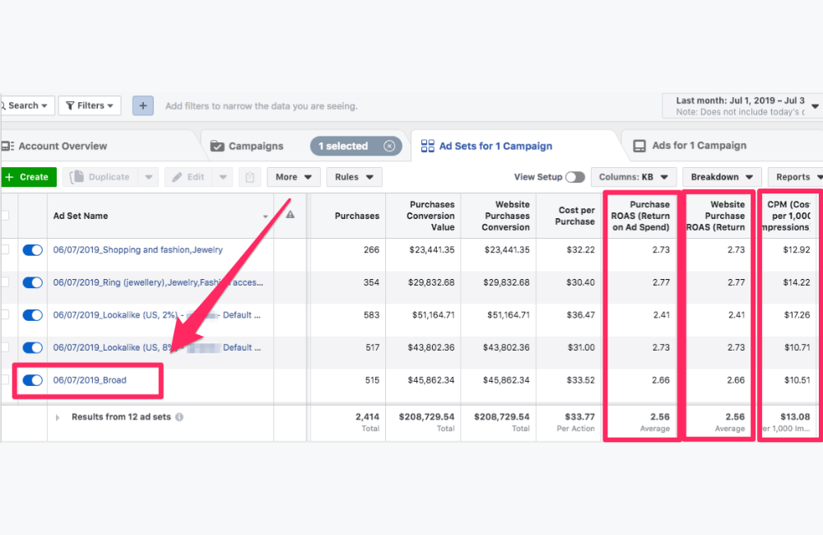Image resolution: width=823 pixels, height=535 pixels.
Task: Check the select-all header checkbox
Action: 5,216
